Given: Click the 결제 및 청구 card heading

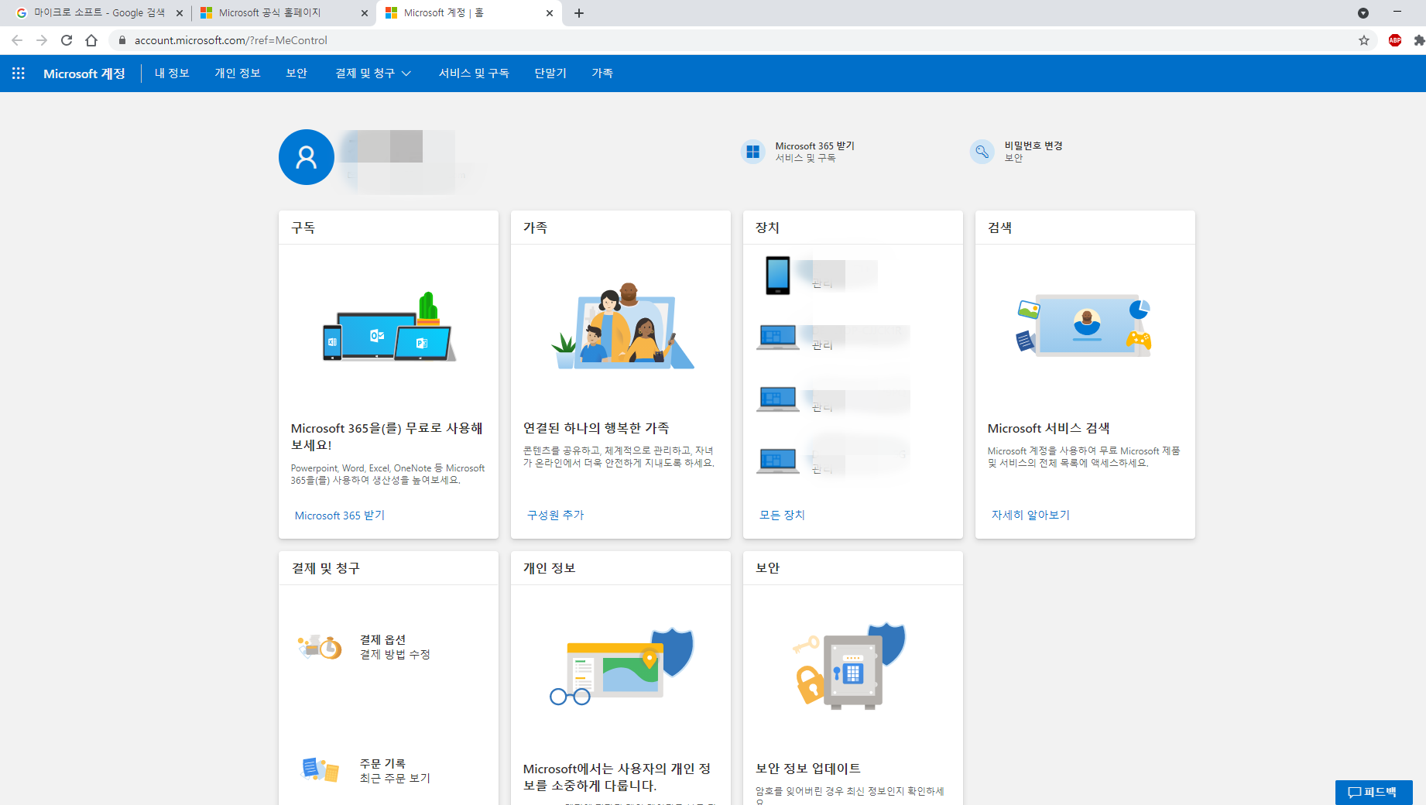Looking at the screenshot, I should coord(325,568).
